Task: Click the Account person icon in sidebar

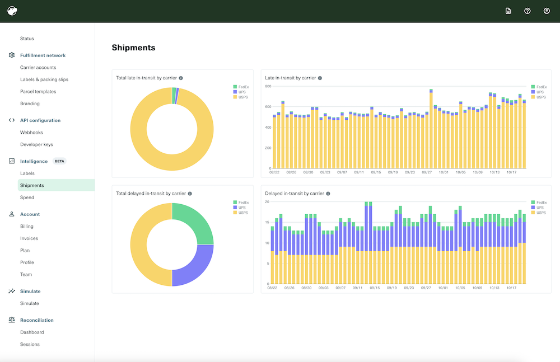Action: [12, 214]
